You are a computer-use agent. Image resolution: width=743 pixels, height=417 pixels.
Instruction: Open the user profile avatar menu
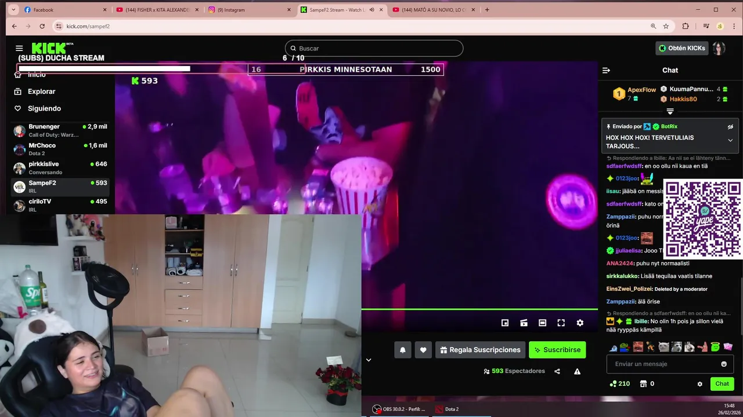pos(719,48)
